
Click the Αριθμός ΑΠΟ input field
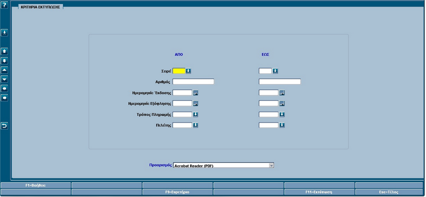[193, 82]
